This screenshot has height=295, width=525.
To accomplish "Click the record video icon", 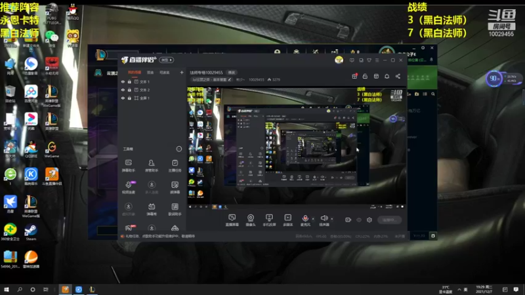I will point(348,220).
